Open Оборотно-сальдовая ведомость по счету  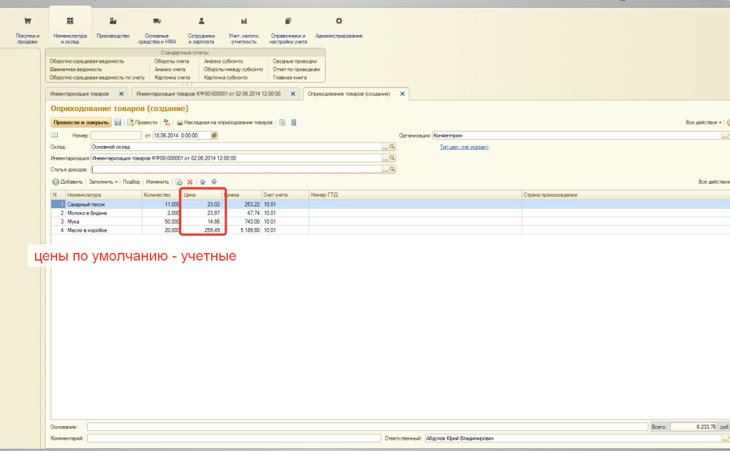[97, 78]
